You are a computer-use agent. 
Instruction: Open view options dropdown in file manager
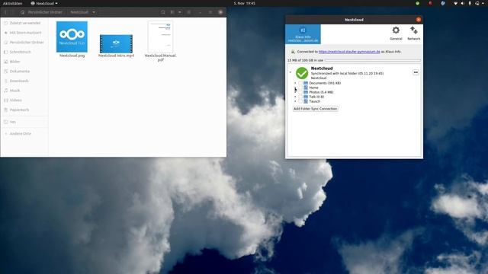click(x=180, y=12)
